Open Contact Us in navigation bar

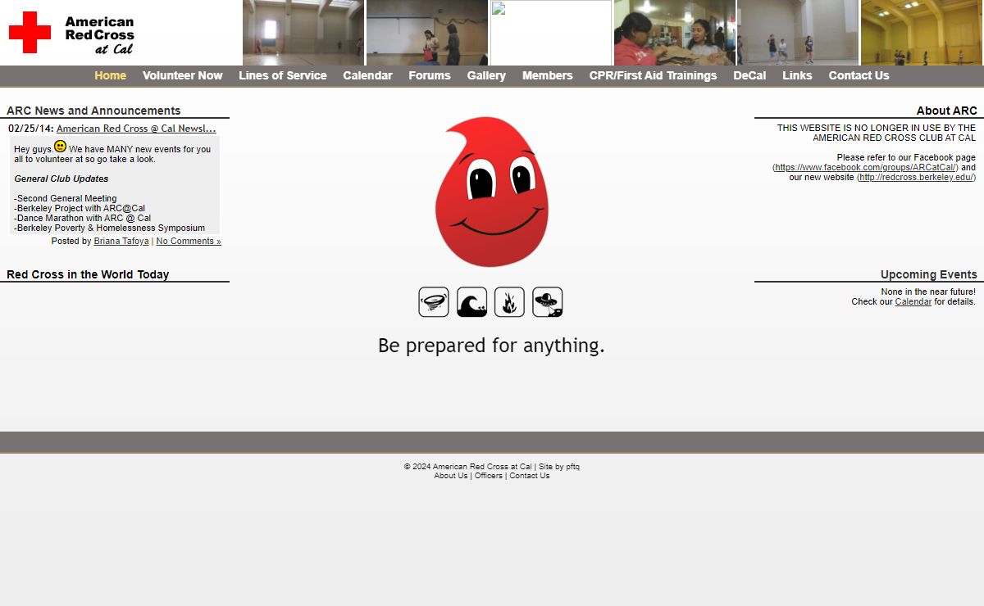click(859, 75)
